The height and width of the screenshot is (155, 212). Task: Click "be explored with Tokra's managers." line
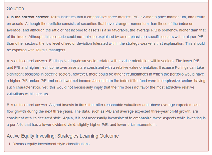point(36,50)
